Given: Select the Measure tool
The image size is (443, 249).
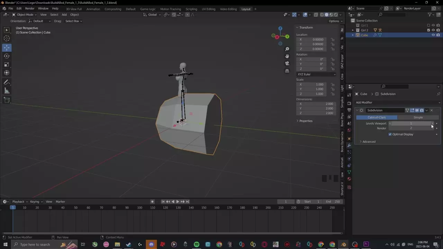Looking at the screenshot, I should click(x=7, y=91).
